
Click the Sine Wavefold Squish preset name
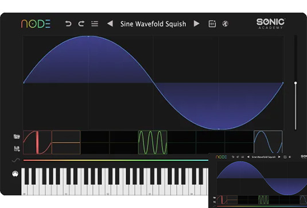153,24
